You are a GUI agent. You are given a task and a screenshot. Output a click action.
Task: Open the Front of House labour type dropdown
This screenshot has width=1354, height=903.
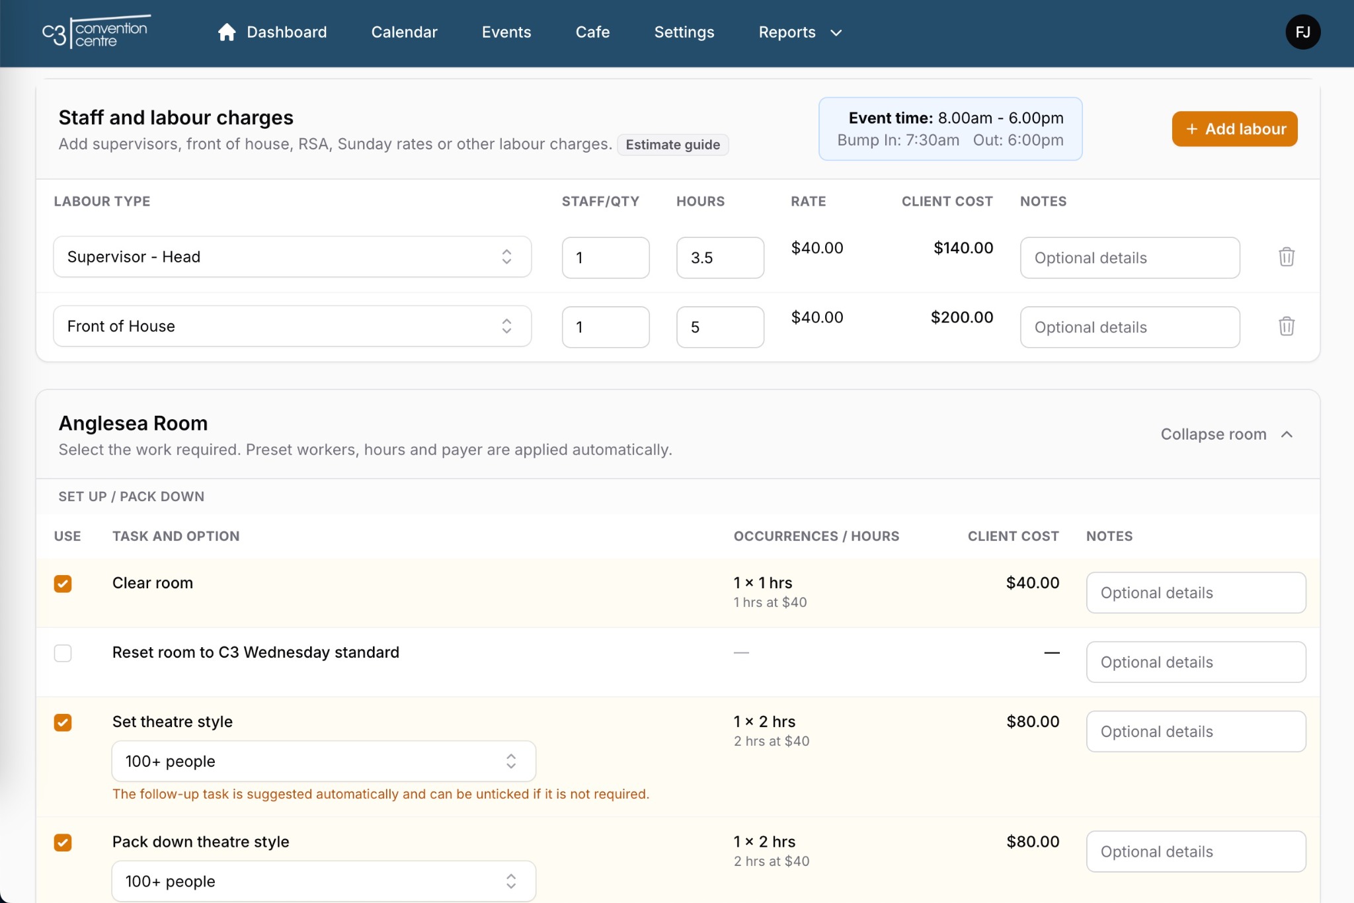coord(292,327)
